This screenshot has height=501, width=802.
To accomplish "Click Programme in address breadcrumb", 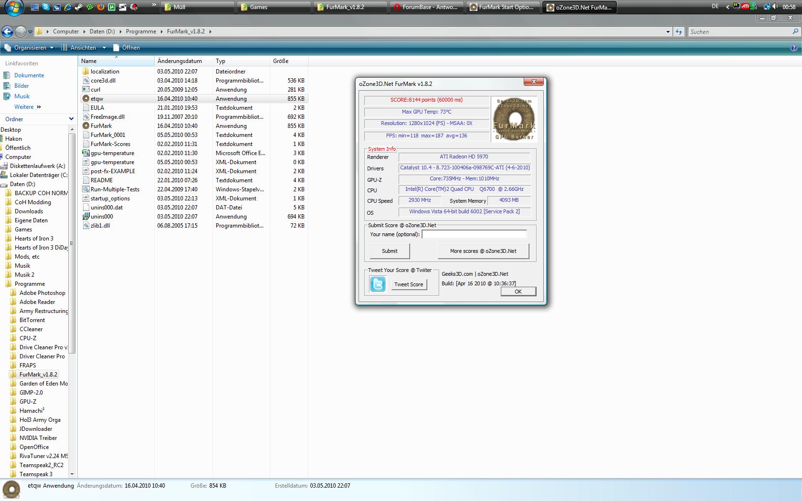I will (141, 31).
